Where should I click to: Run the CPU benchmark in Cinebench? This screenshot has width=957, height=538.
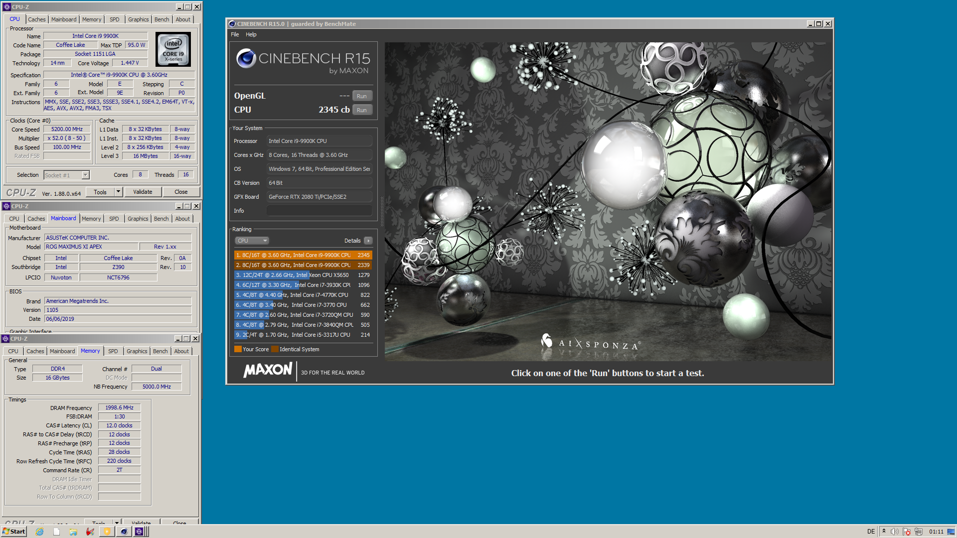[362, 110]
